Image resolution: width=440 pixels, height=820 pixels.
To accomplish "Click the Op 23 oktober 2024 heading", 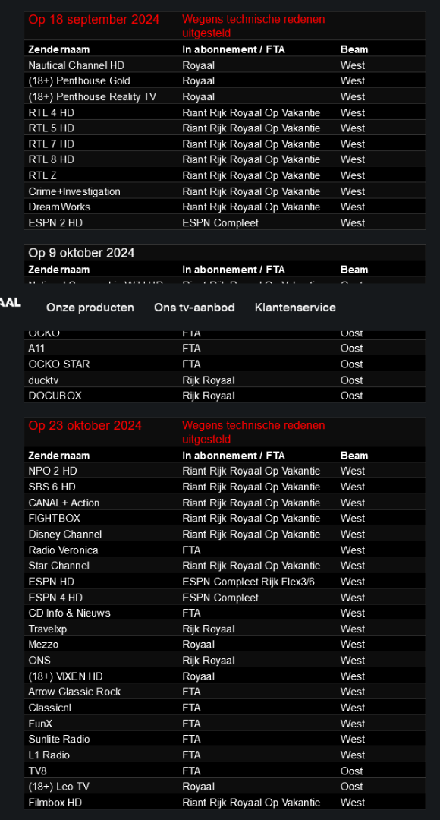I will (85, 426).
